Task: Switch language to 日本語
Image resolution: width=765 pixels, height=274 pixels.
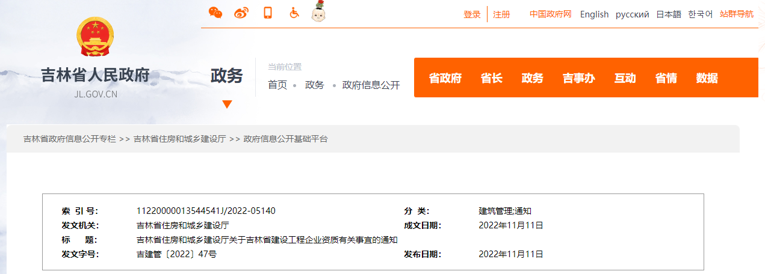Action: pyautogui.click(x=668, y=14)
